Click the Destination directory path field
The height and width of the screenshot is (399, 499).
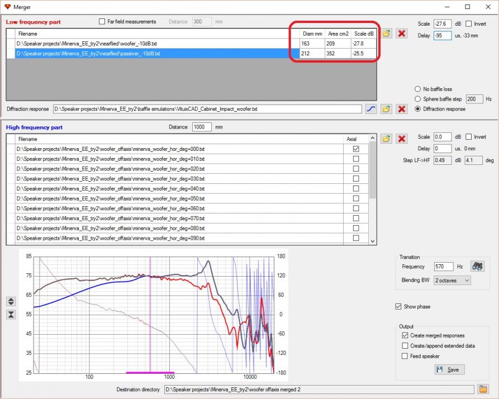click(319, 389)
